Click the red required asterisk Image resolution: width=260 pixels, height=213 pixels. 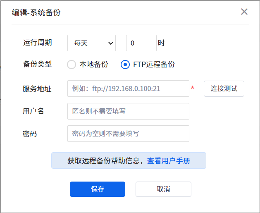click(x=192, y=88)
